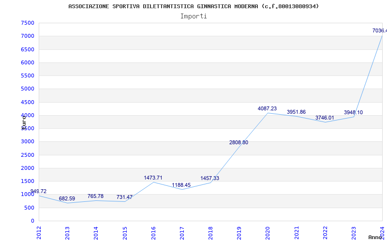Click the 2000 y-axis tick label
This screenshot has height=242, width=387.
(28, 168)
